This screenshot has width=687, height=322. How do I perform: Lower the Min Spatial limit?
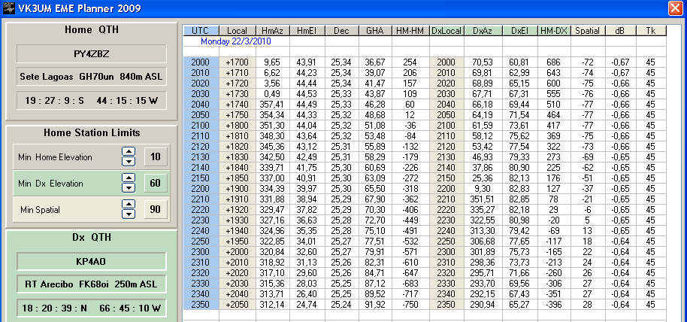(128, 214)
